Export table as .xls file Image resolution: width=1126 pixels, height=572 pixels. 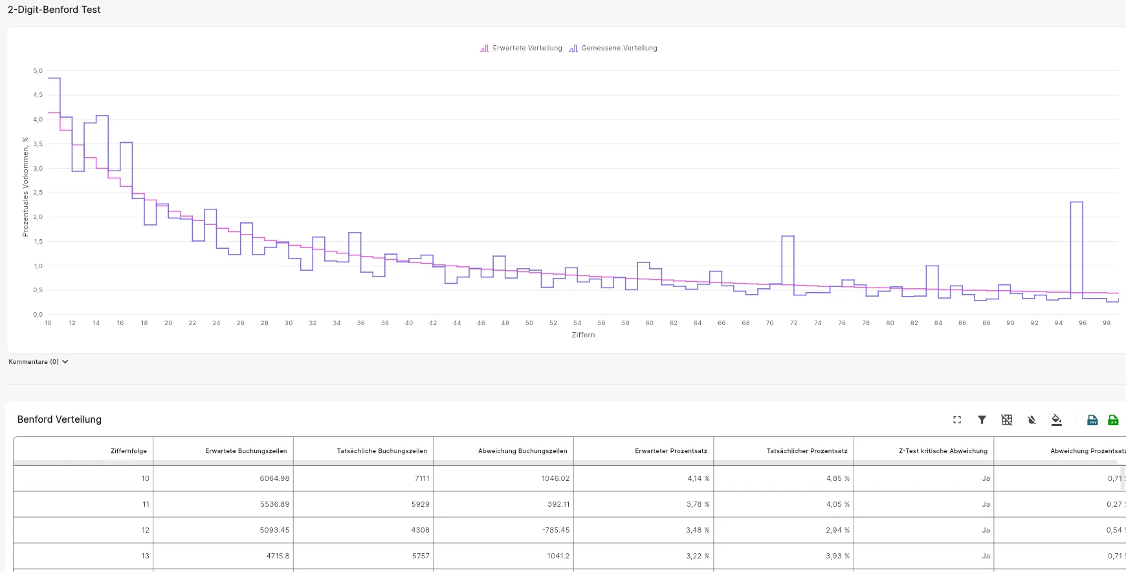coord(1113,420)
